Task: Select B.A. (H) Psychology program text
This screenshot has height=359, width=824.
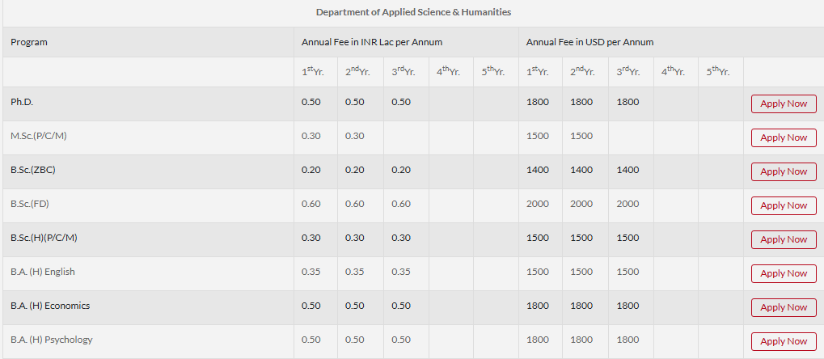Action: tap(52, 340)
